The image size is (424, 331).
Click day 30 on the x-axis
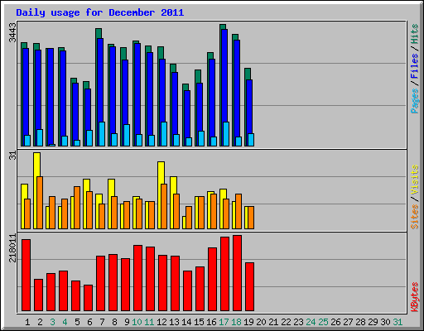coord(385,322)
